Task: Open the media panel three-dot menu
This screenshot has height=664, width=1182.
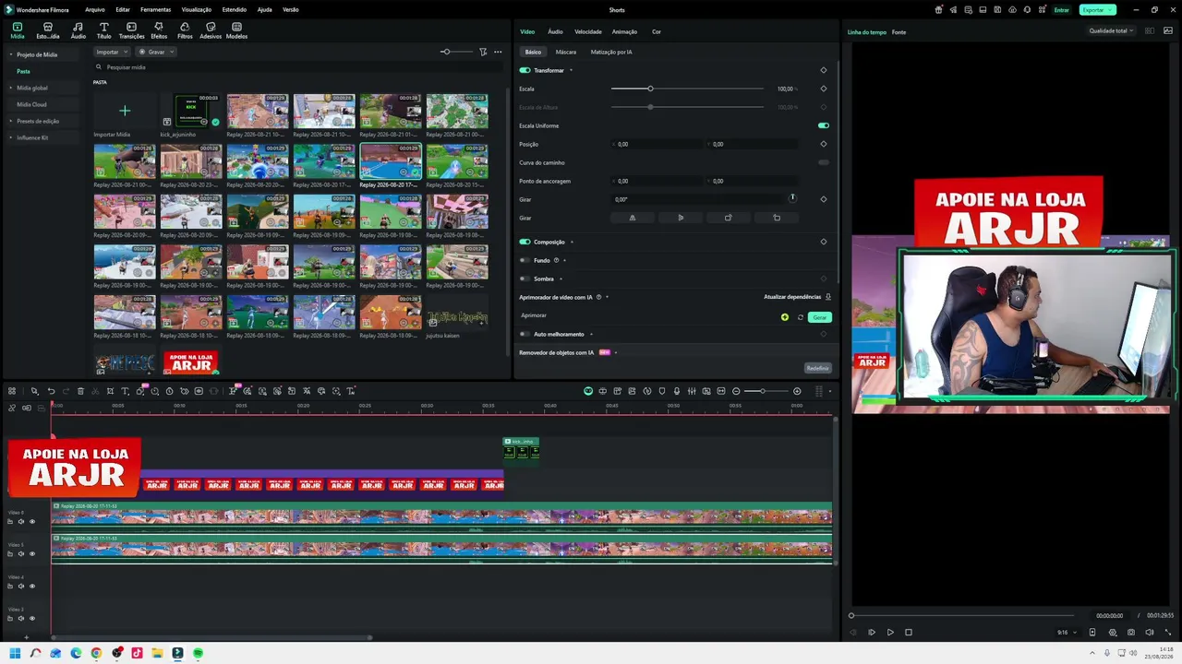Action: tap(498, 52)
